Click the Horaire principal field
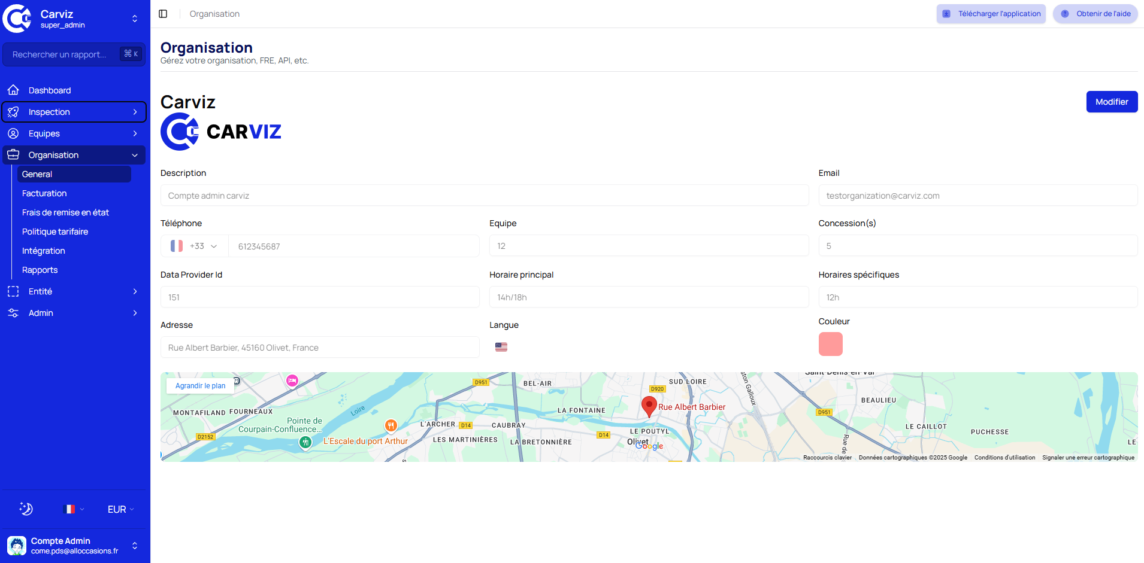 point(649,297)
